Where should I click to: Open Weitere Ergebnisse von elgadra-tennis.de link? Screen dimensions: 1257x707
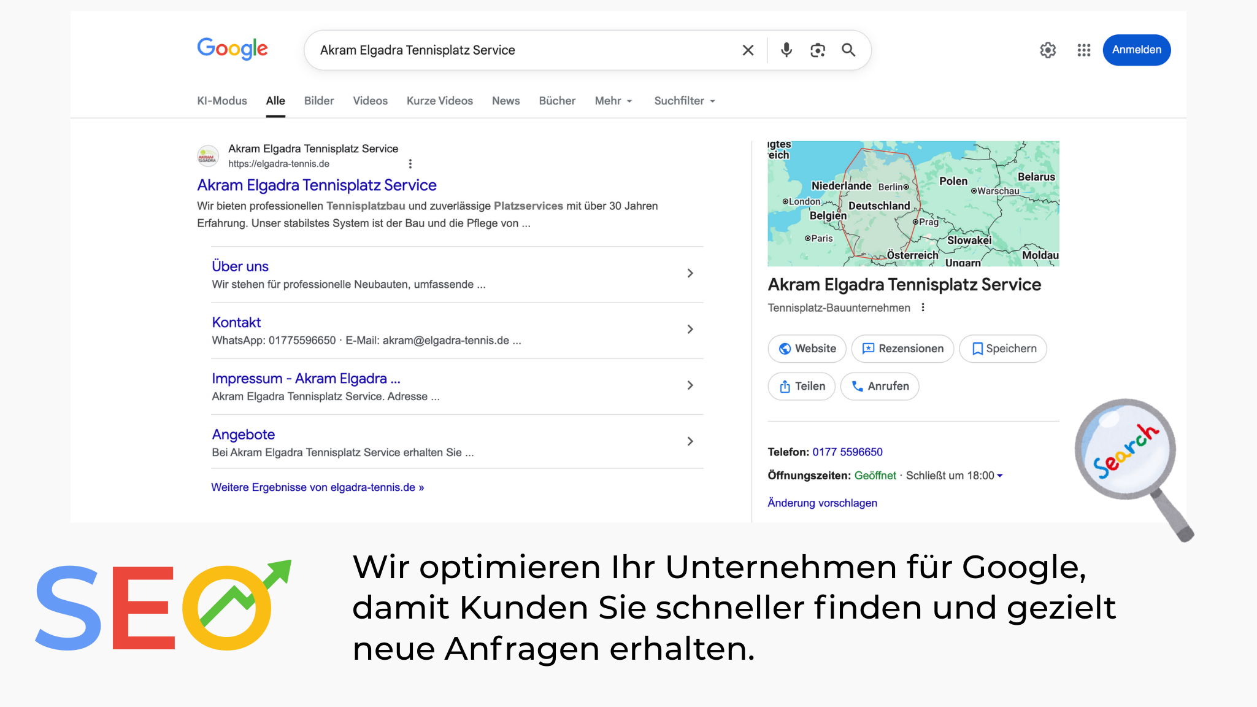point(317,487)
